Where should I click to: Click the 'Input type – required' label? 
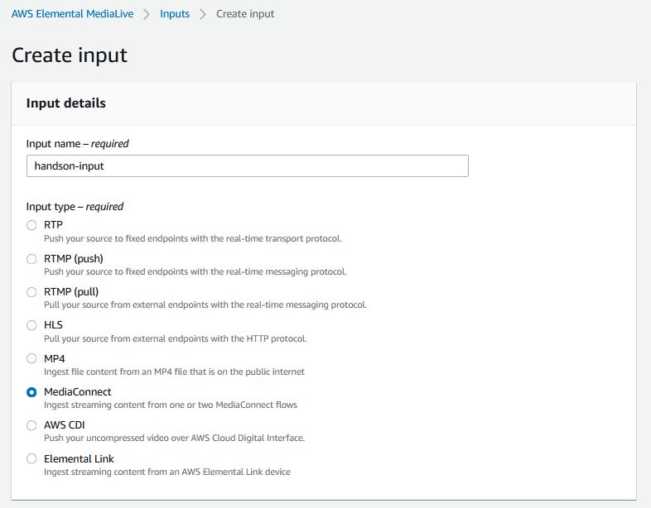click(75, 207)
